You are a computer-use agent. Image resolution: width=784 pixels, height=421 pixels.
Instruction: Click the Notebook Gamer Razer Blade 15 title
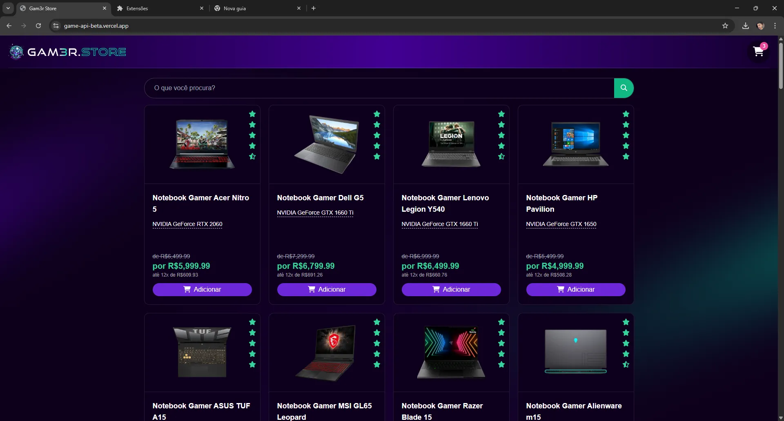442,411
